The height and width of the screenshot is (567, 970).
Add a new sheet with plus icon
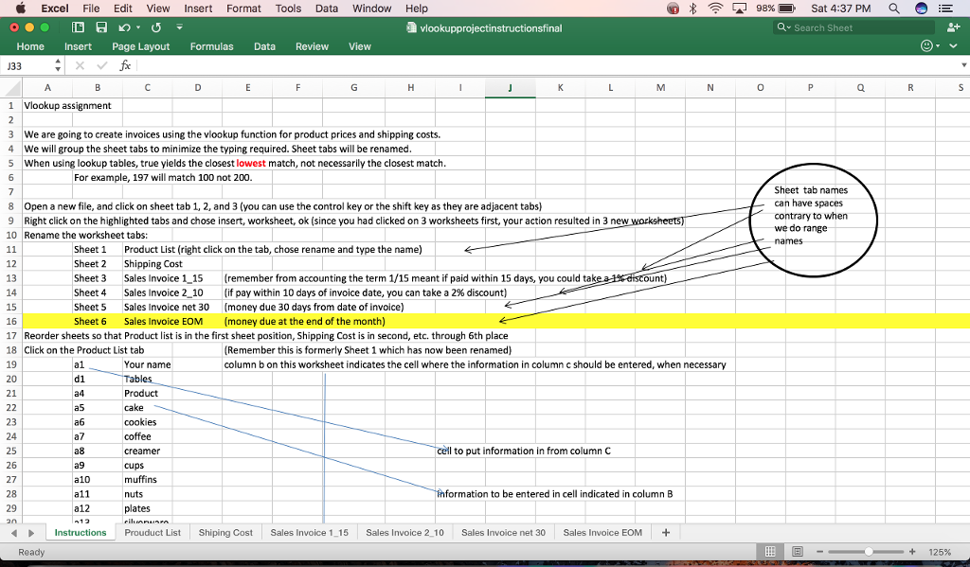click(666, 533)
